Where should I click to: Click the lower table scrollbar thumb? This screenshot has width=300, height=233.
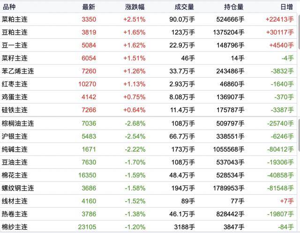tap(299, 135)
